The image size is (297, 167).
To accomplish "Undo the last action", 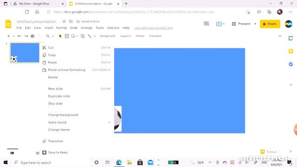I will pos(19,36).
